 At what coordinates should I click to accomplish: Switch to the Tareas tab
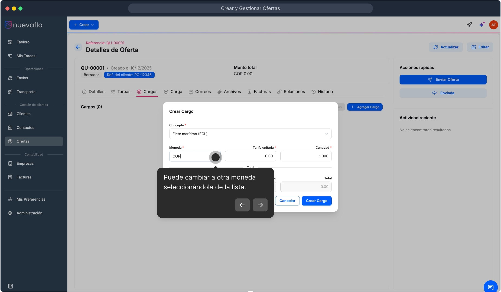(x=121, y=92)
